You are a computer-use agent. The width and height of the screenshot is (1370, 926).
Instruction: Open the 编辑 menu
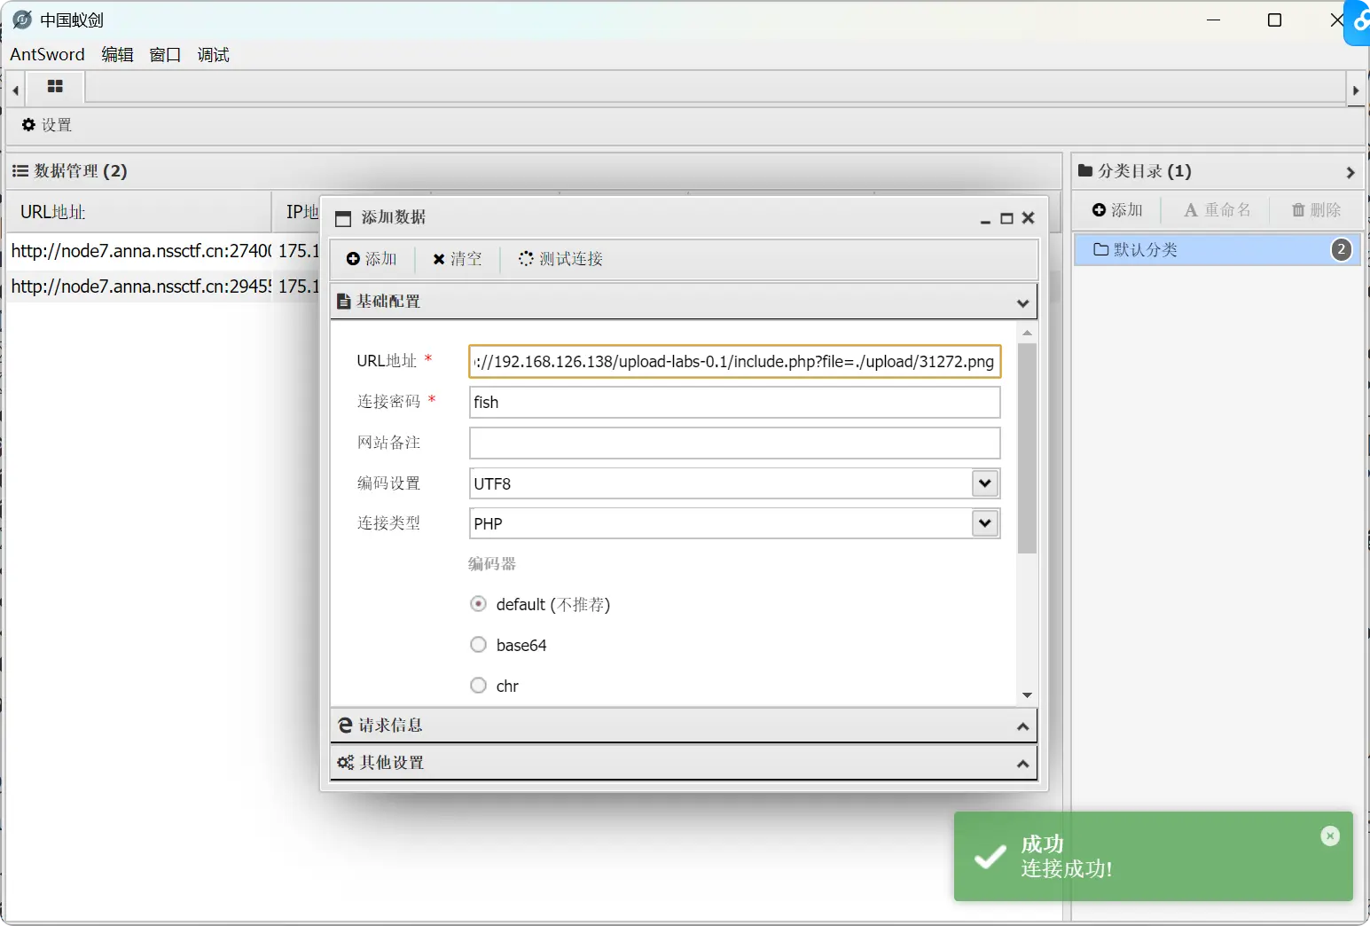point(117,54)
